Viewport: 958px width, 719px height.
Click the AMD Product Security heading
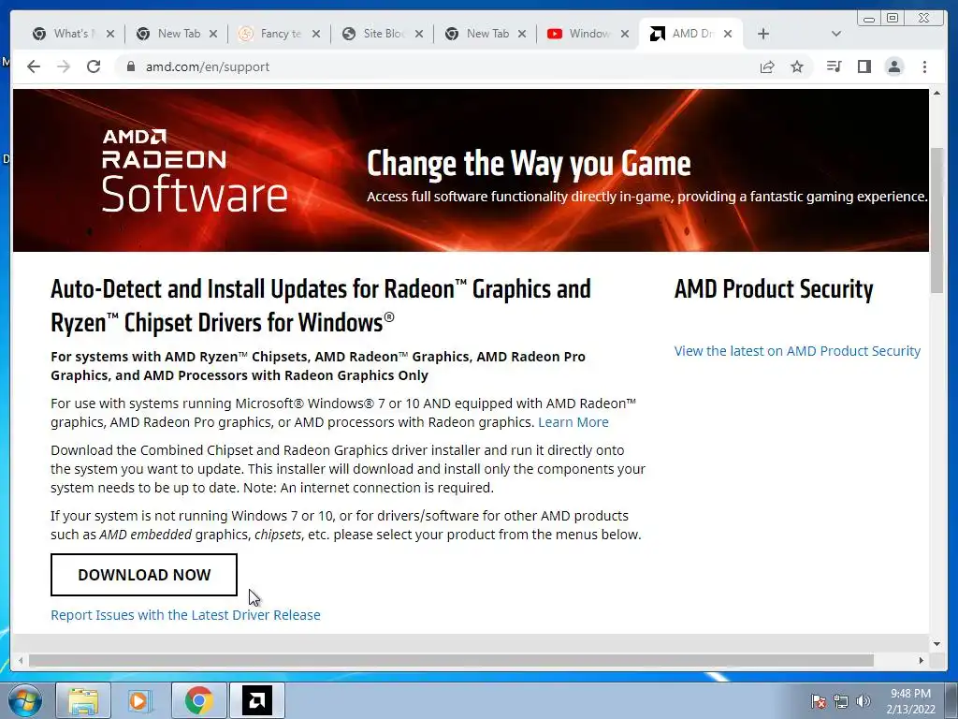tap(774, 289)
